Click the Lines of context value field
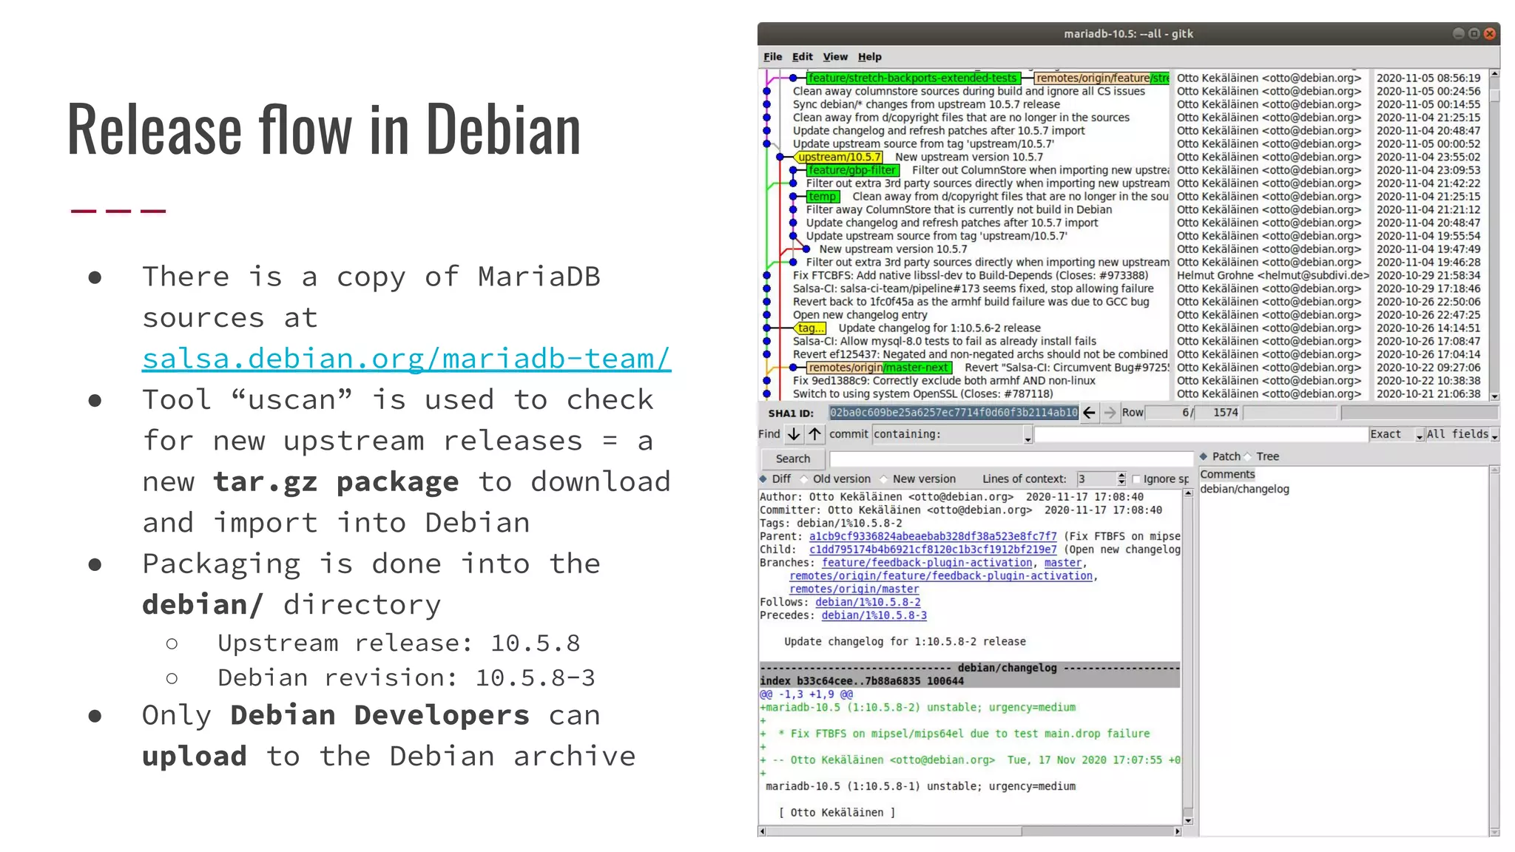1515x852 pixels. click(1096, 479)
